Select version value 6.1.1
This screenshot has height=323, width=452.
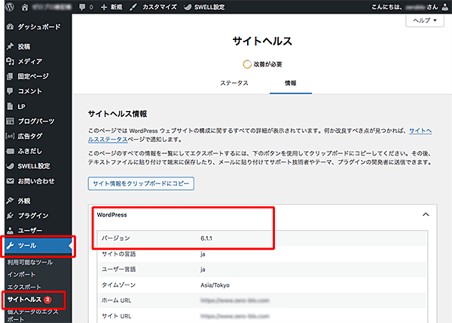click(x=206, y=238)
